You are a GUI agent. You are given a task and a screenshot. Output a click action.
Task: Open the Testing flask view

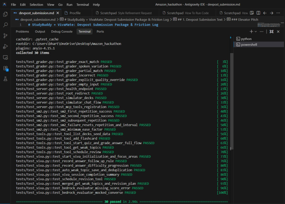pyautogui.click(x=5, y=79)
